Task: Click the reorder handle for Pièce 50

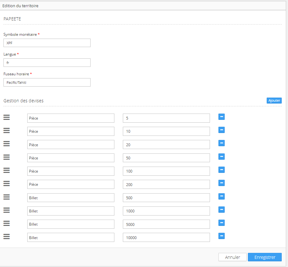Action: tap(7, 157)
